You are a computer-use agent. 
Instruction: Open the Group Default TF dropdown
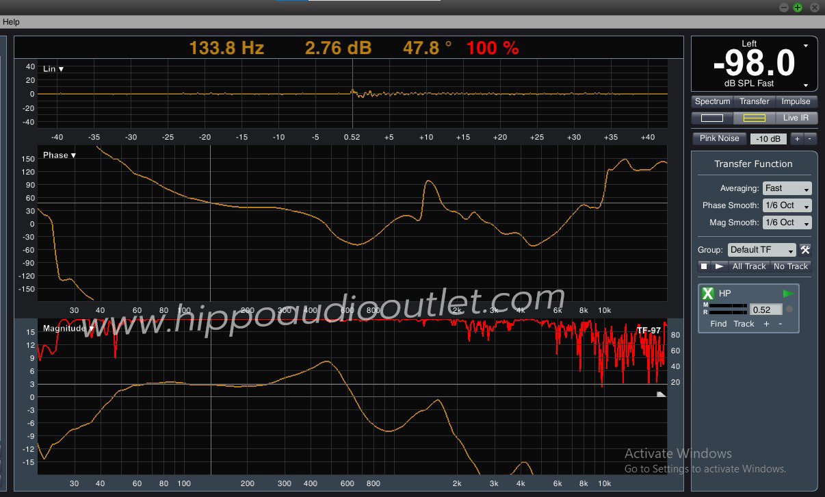click(761, 250)
